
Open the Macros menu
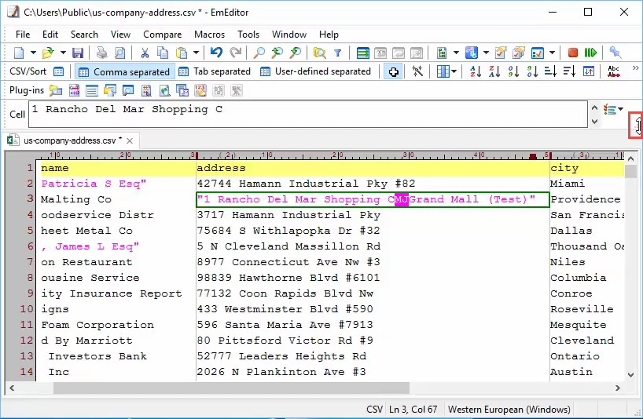[209, 35]
